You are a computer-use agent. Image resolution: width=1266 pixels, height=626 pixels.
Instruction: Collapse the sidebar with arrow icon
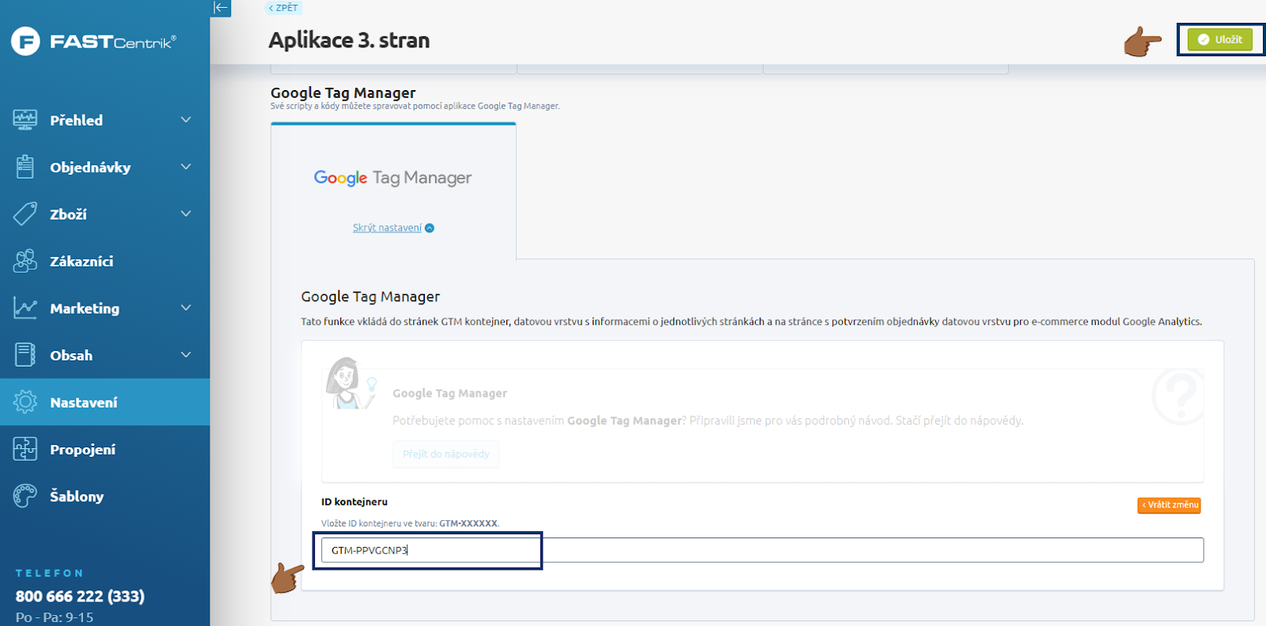pos(221,8)
